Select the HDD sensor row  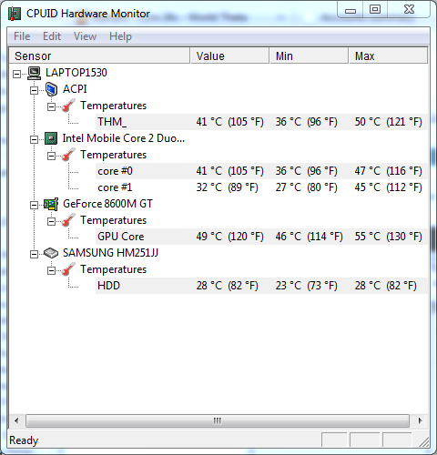(x=261, y=286)
